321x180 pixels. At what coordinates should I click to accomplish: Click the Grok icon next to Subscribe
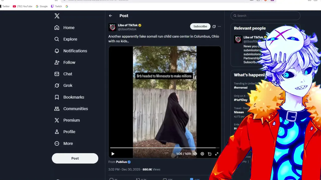214,26
